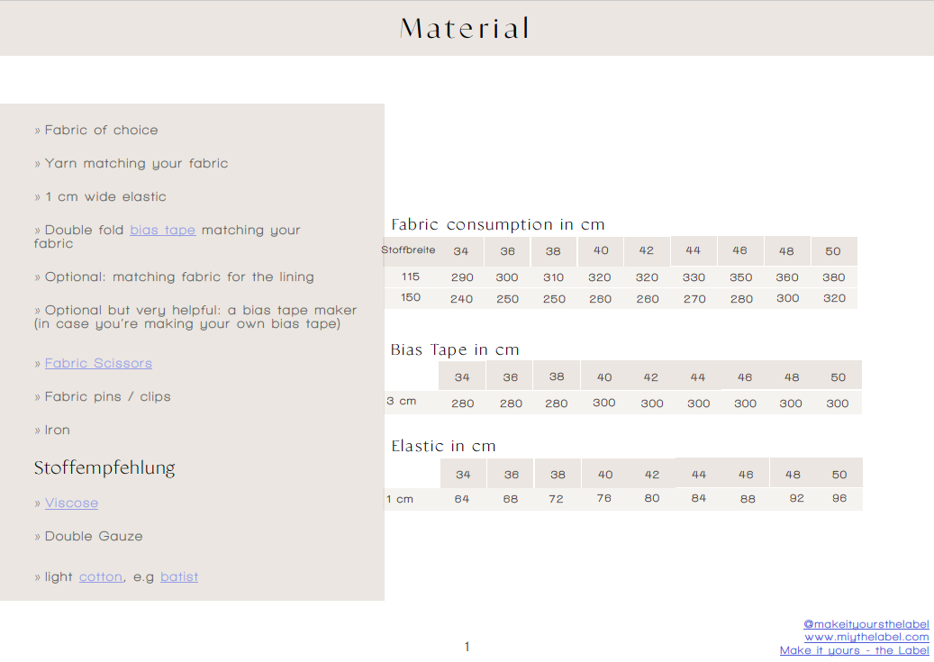Open www.miythelabel.com website link
This screenshot has width=934, height=662.
pos(866,637)
